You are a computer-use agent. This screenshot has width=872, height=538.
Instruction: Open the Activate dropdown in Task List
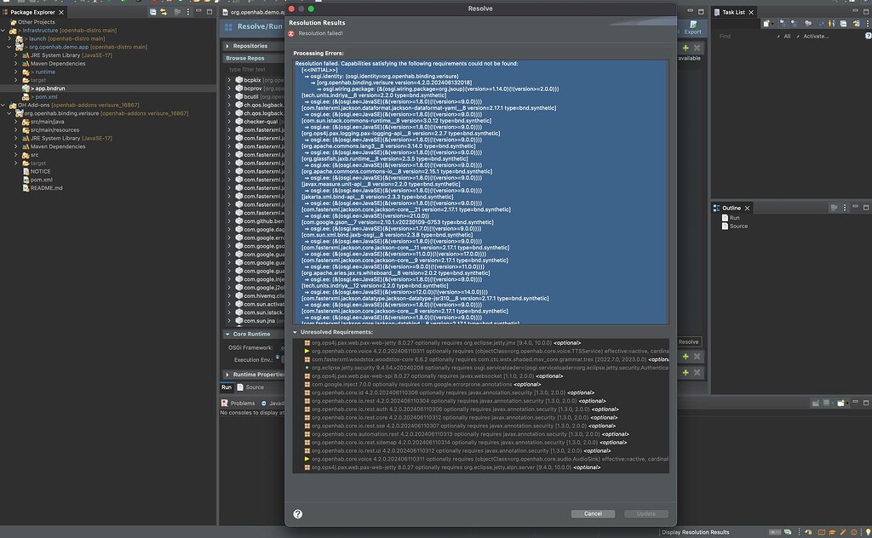[816, 36]
